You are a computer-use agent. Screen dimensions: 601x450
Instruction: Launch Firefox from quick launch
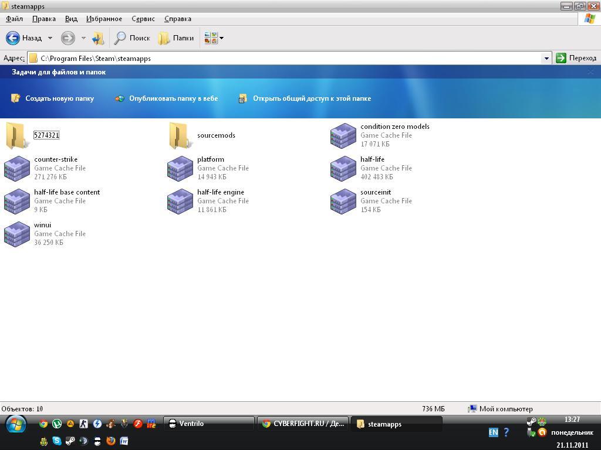(x=111, y=441)
